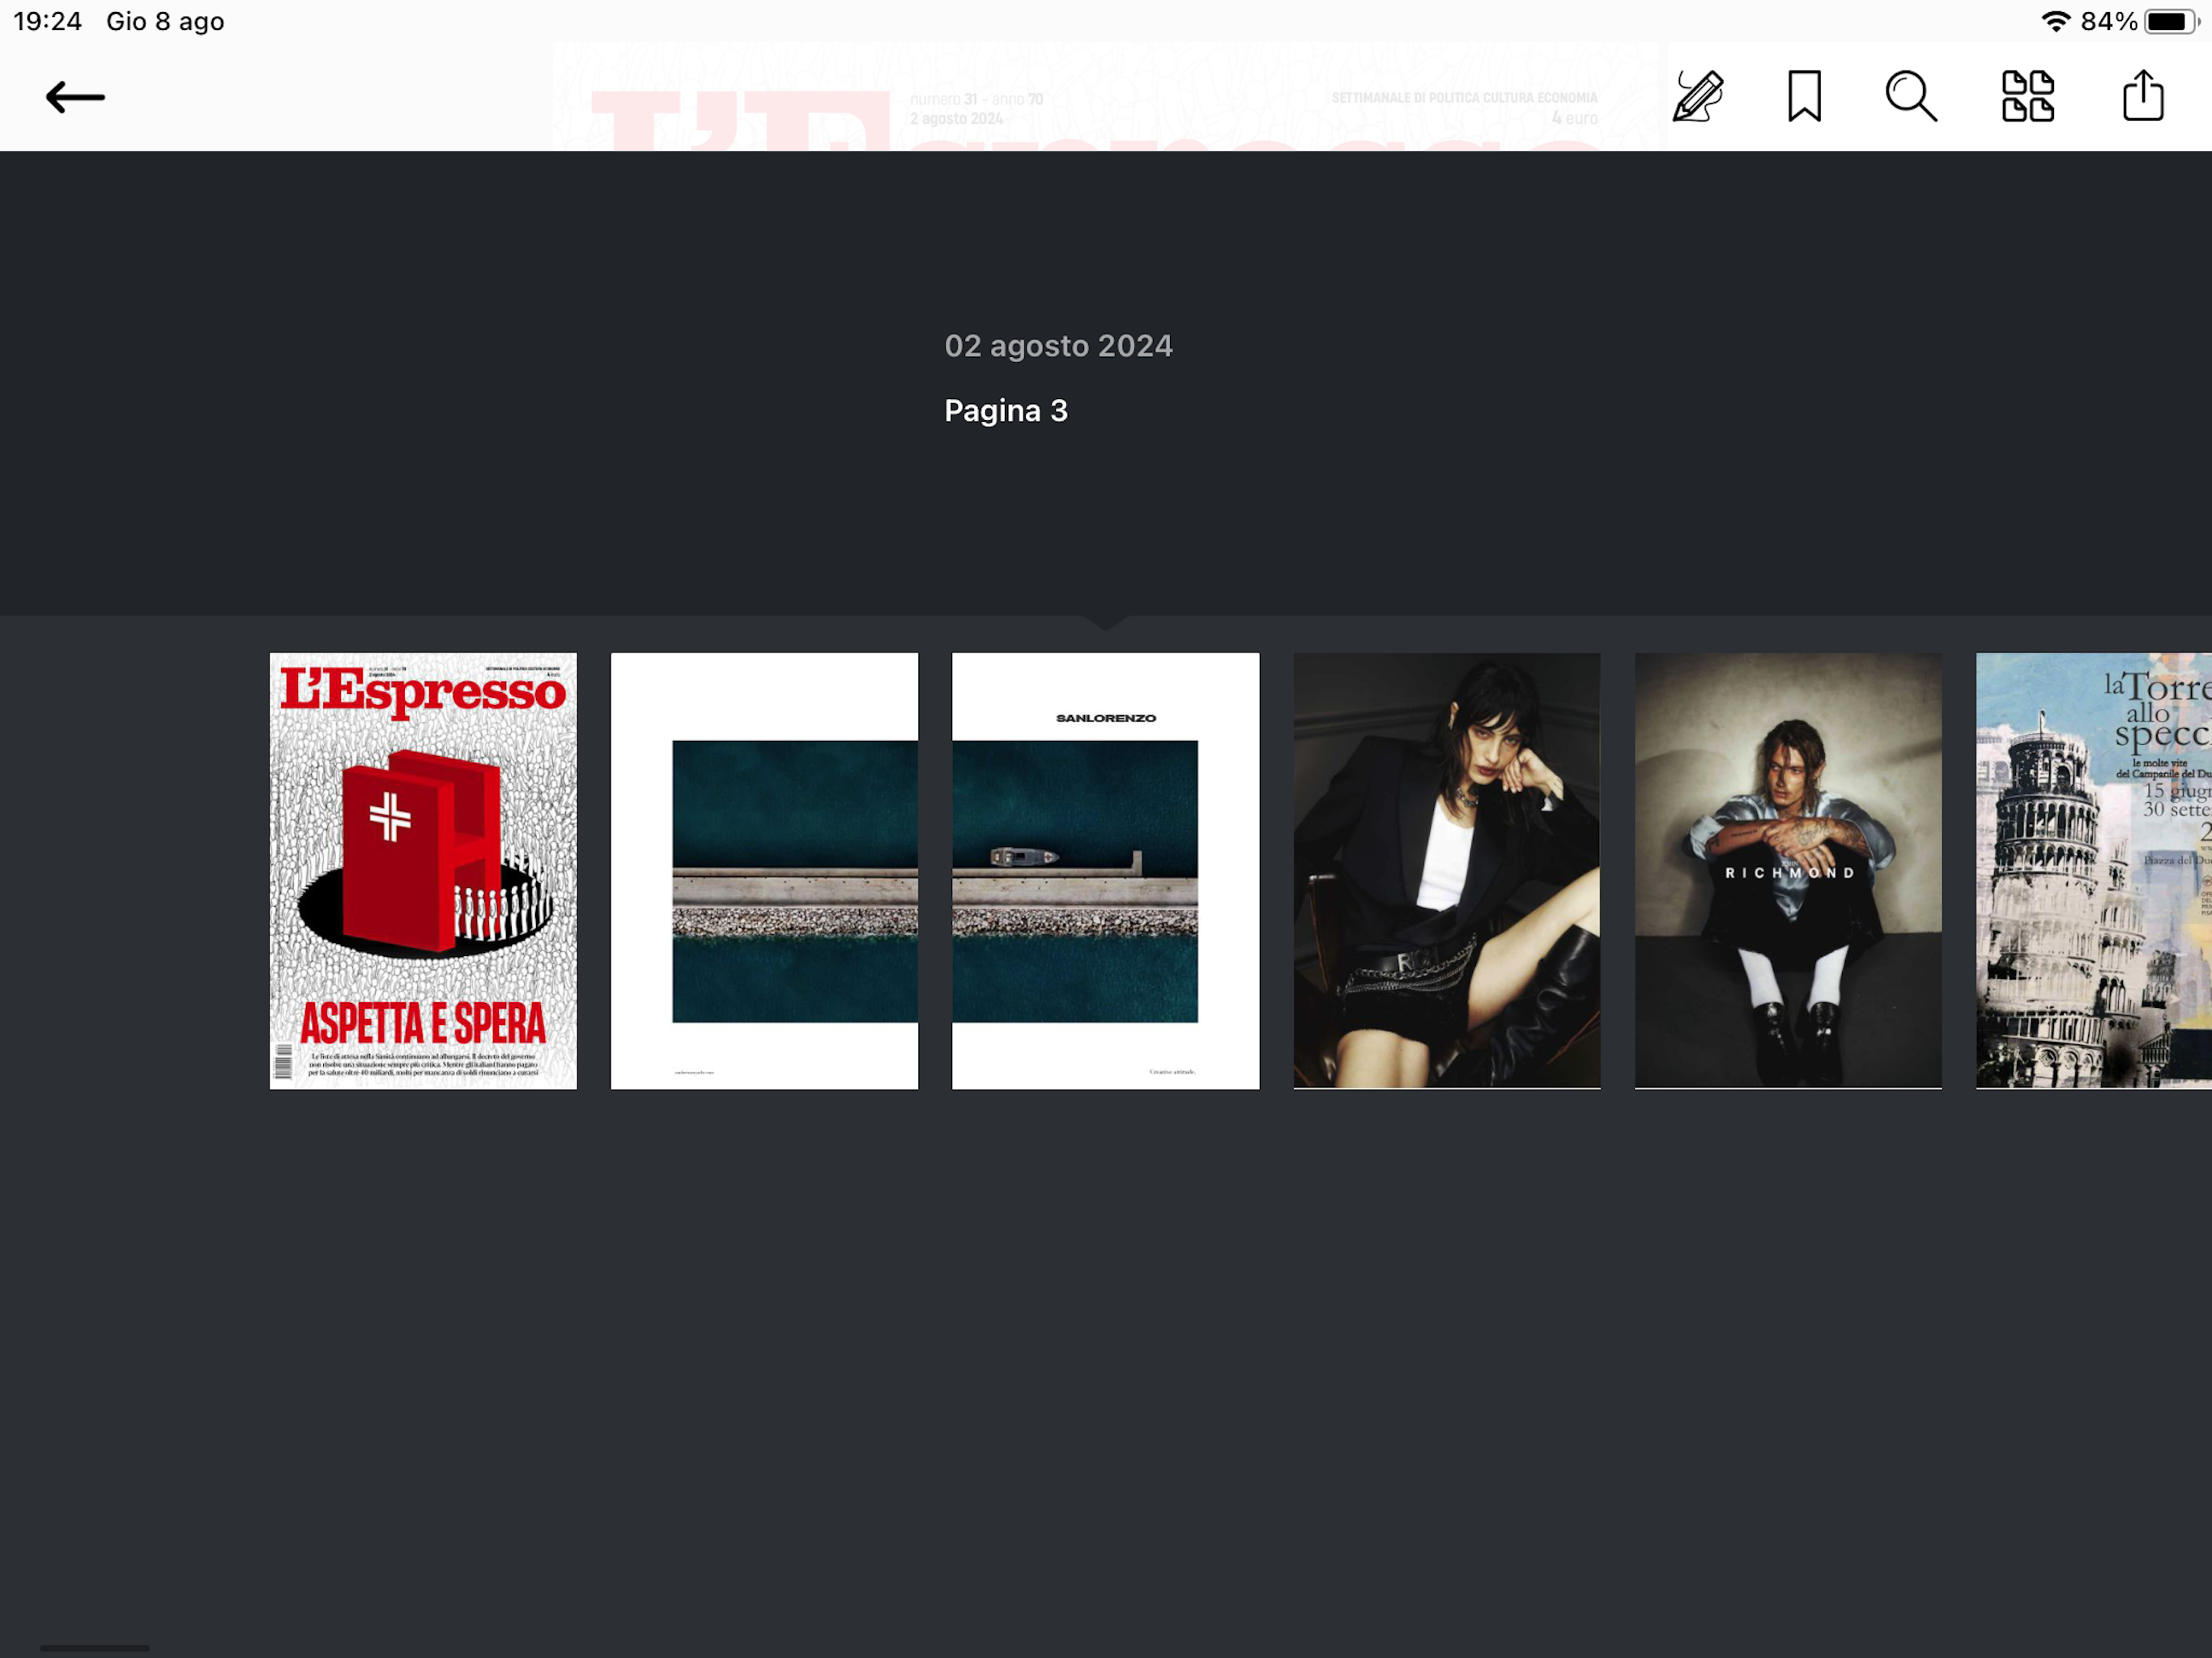The width and height of the screenshot is (2212, 1658).
Task: Tap the '02 agosto 2024' issue date
Action: (x=1058, y=346)
